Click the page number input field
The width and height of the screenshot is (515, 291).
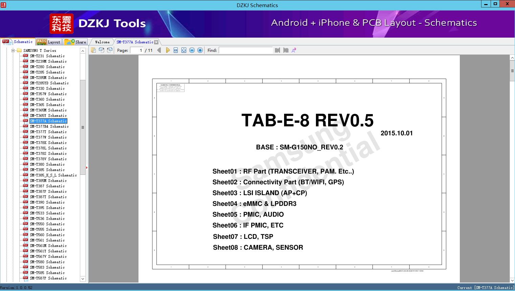(136, 50)
